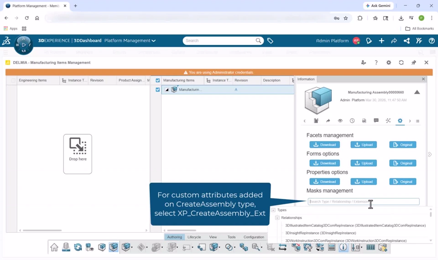Screen dimensions: 438x260
Task: Click the database save icon in action bar
Action: pos(66,247)
